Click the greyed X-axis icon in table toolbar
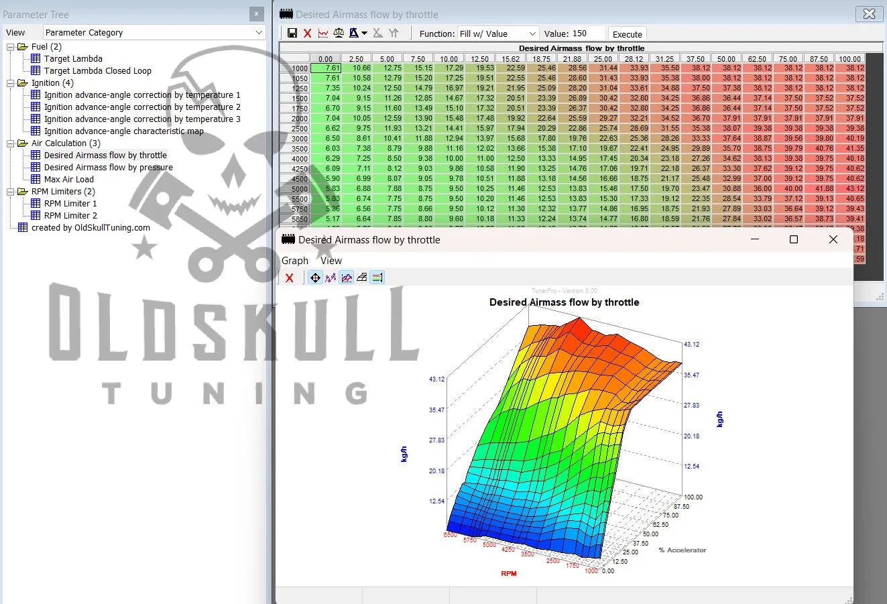887x604 pixels. pyautogui.click(x=378, y=33)
